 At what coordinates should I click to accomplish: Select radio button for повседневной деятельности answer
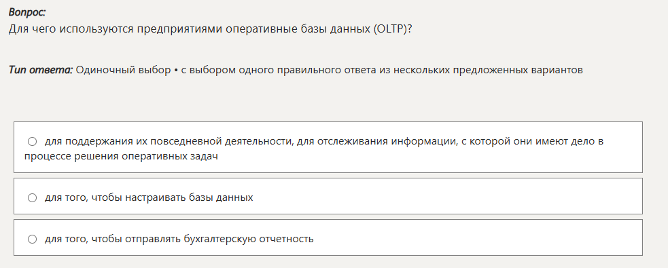pyautogui.click(x=33, y=141)
